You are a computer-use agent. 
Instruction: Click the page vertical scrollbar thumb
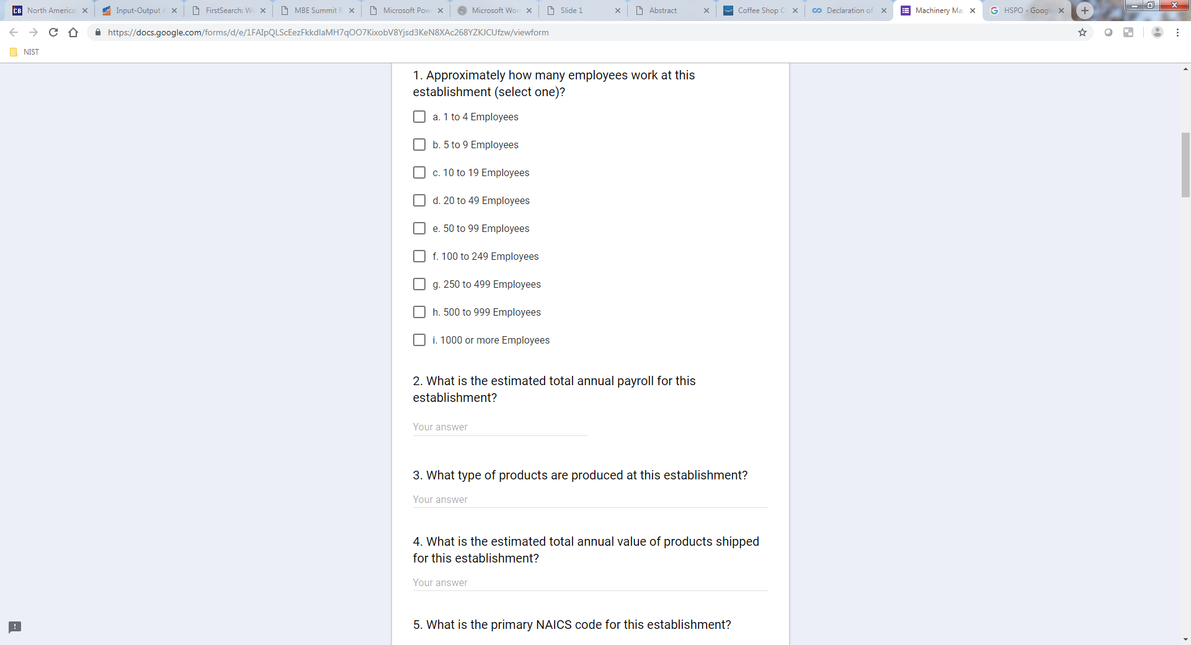click(x=1185, y=164)
